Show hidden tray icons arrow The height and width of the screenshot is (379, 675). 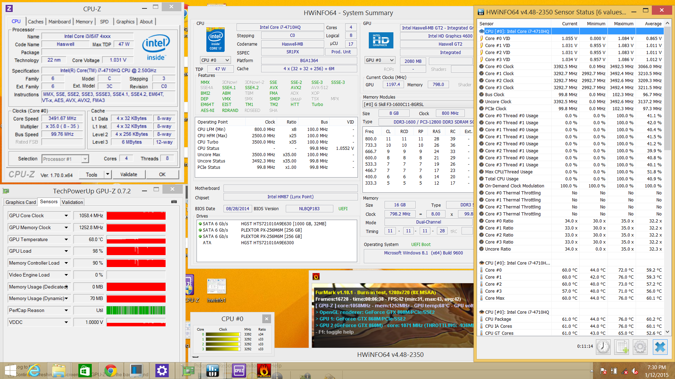pyautogui.click(x=592, y=371)
